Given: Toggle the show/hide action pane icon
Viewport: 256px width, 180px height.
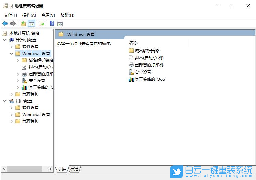Looking at the screenshot, I should (60, 24).
